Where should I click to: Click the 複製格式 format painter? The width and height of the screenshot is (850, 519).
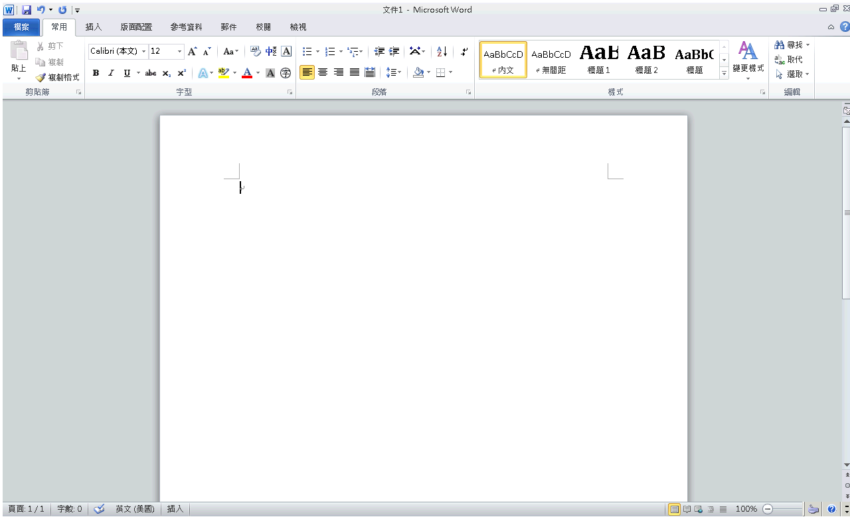58,78
